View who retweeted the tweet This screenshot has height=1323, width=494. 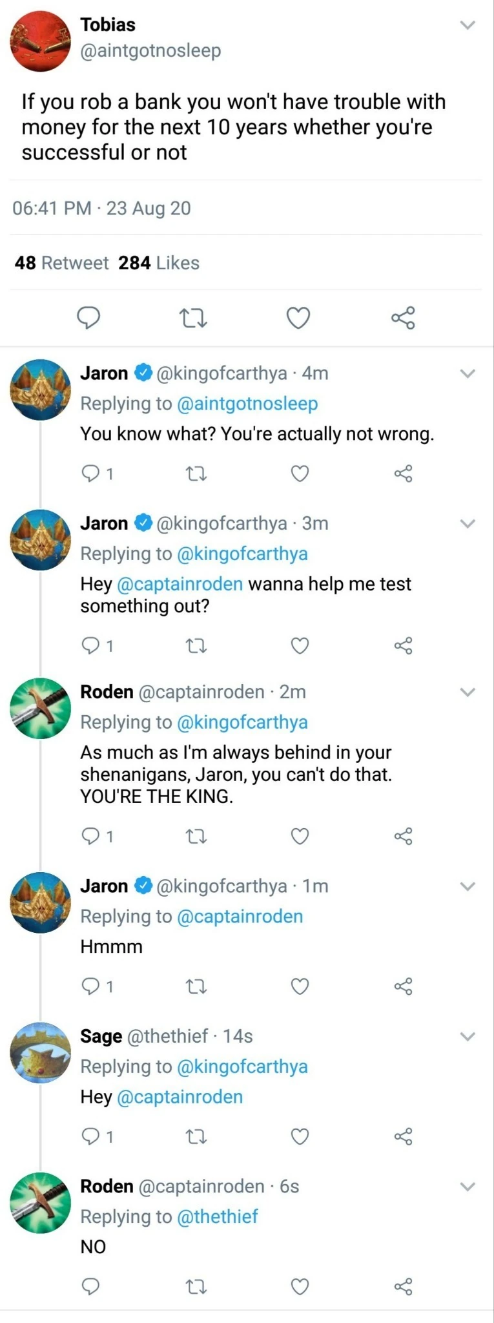(x=61, y=262)
